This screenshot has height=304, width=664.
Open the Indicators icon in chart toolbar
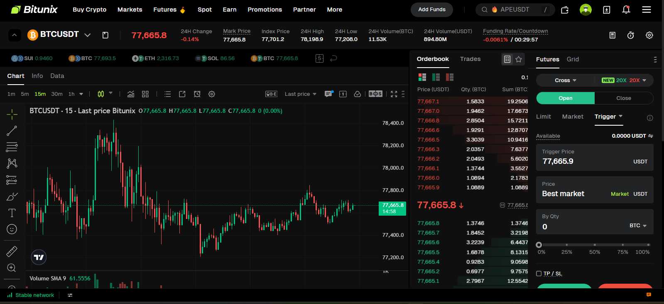point(131,94)
